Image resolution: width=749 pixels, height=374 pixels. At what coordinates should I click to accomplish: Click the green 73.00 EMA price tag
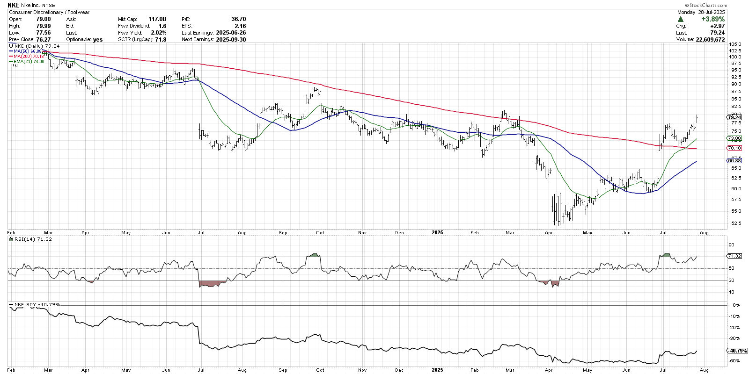[x=734, y=138]
